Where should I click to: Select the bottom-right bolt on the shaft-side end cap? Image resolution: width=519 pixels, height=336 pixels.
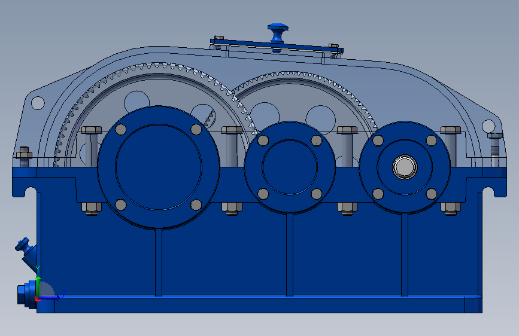click(x=431, y=194)
